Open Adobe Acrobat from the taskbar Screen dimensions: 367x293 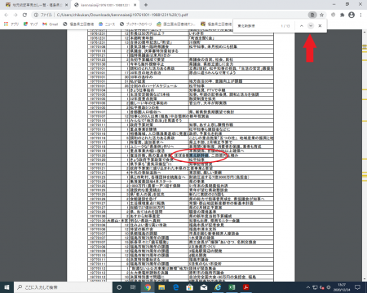coord(246,287)
